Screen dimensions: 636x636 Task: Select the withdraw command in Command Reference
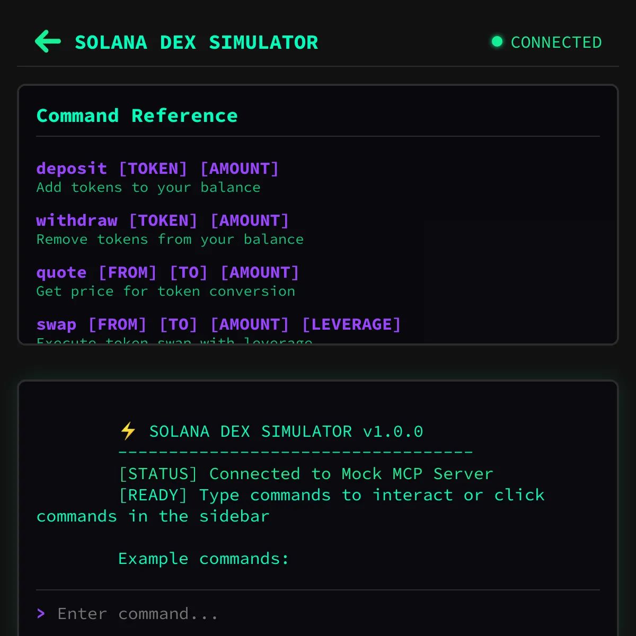click(x=162, y=220)
